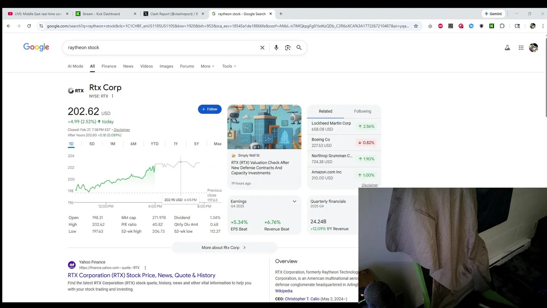547x308 pixels.
Task: Open Google account avatar on the page
Action: click(x=533, y=47)
